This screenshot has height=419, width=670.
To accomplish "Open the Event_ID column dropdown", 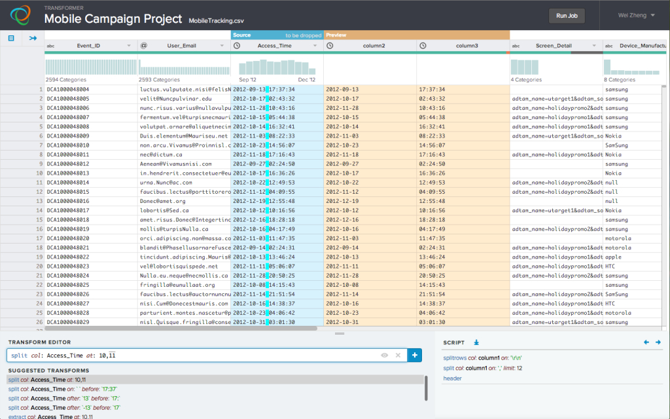I will coord(130,46).
